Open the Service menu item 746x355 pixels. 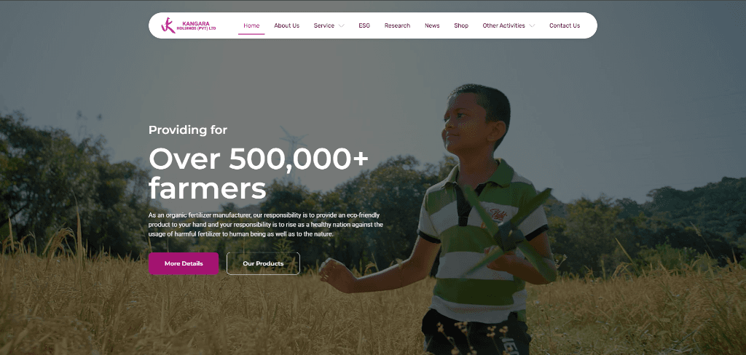[x=324, y=25]
